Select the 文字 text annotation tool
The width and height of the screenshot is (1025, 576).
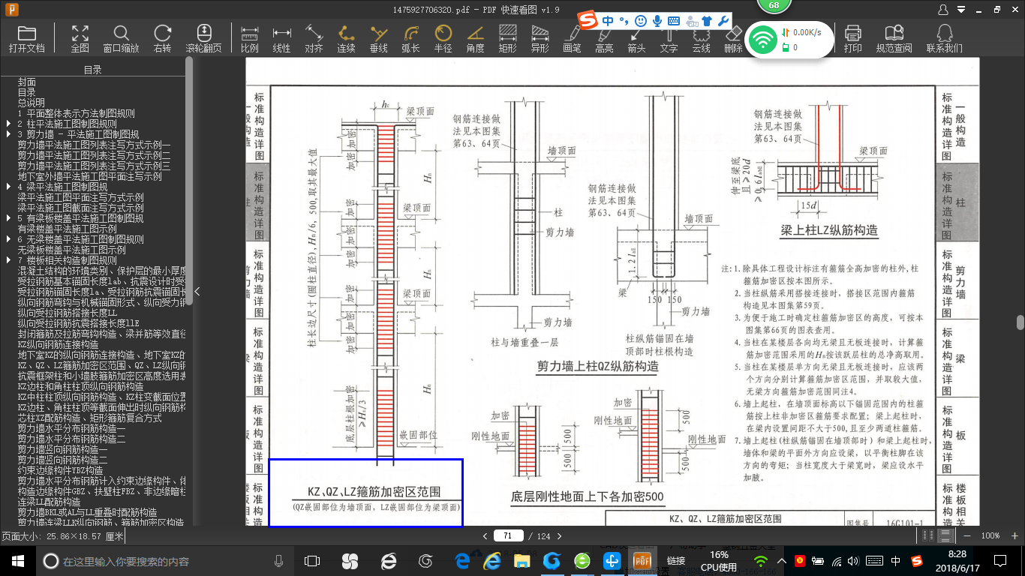coord(669,39)
